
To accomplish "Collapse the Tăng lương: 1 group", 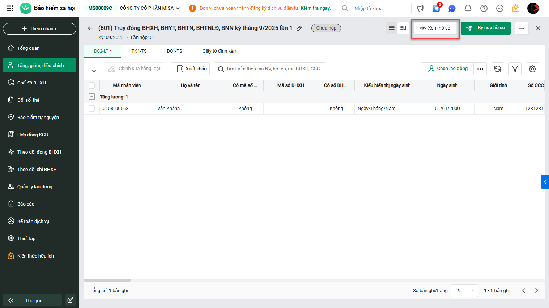I will click(x=92, y=97).
